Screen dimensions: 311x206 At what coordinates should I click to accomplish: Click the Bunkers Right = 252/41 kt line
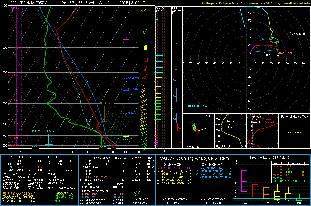(x=102, y=194)
